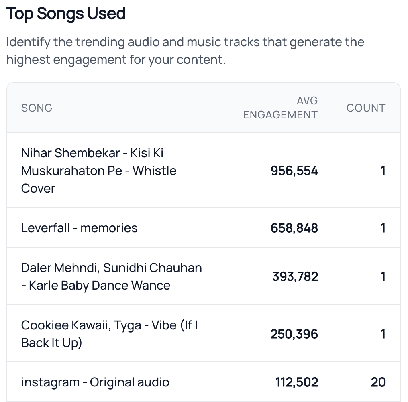Open the Karle Baby Dance Wance song
The height and width of the screenshot is (402, 408).
click(111, 276)
